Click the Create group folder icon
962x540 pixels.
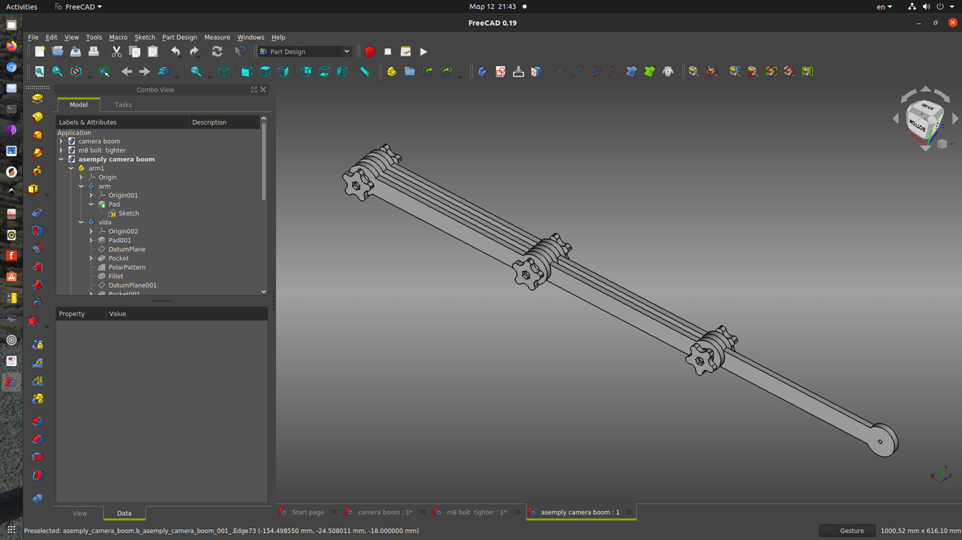(410, 71)
